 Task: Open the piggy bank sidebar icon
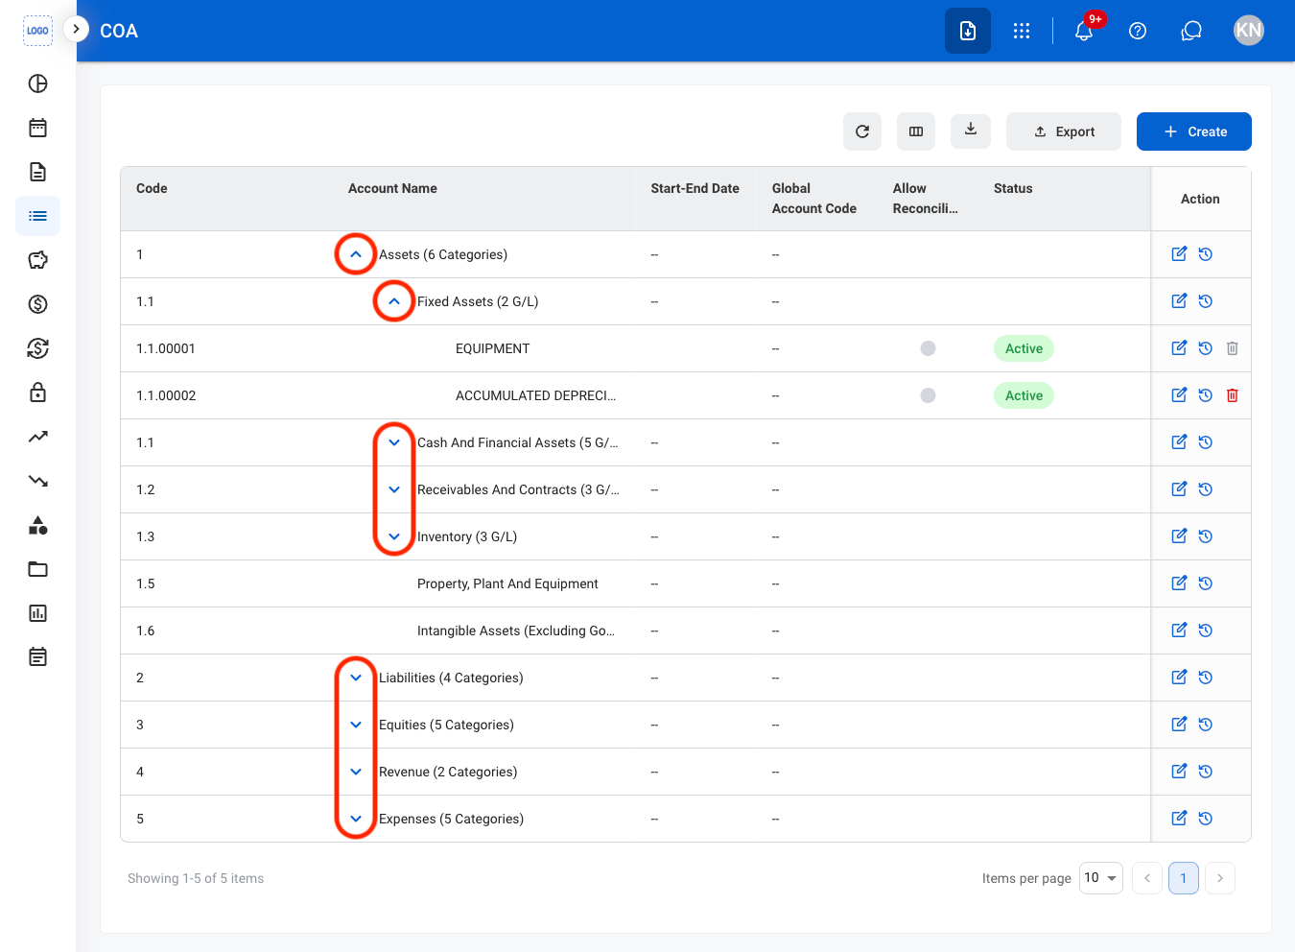pyautogui.click(x=37, y=260)
